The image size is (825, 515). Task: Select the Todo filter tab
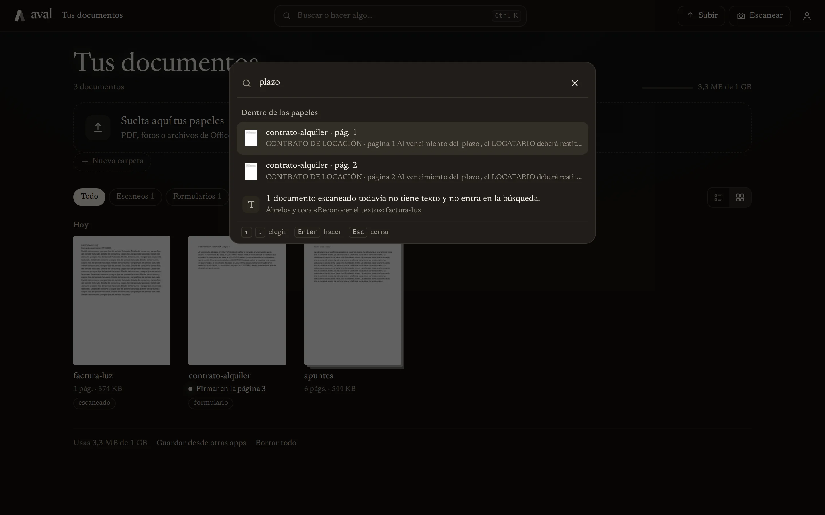(89, 197)
